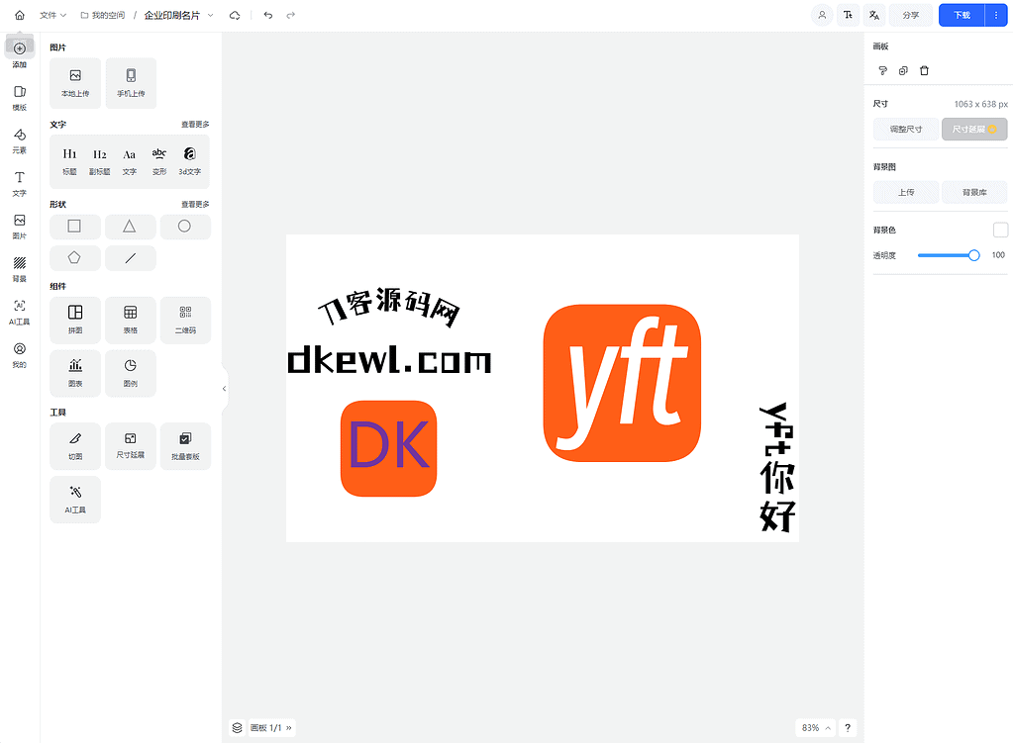Add the 图例 legend component
The width and height of the screenshot is (1013, 743).
(x=131, y=373)
